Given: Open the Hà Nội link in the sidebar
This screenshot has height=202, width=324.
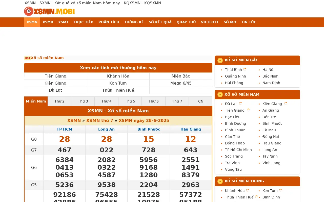Looking at the screenshot, I should tap(268, 70).
